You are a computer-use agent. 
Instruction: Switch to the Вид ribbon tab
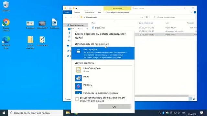click(99, 12)
